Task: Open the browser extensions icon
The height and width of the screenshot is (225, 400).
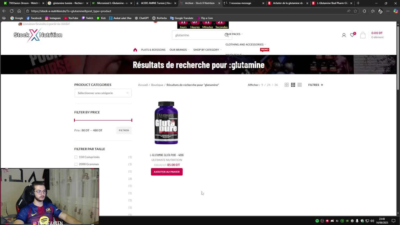Action: coord(364,11)
